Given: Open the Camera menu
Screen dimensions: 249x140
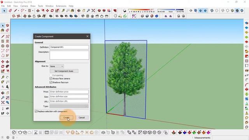Looking at the screenshot, I should [x=24, y=6].
